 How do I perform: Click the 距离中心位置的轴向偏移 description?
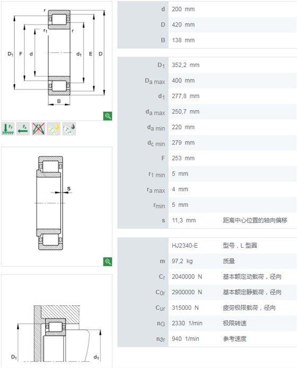255,220
